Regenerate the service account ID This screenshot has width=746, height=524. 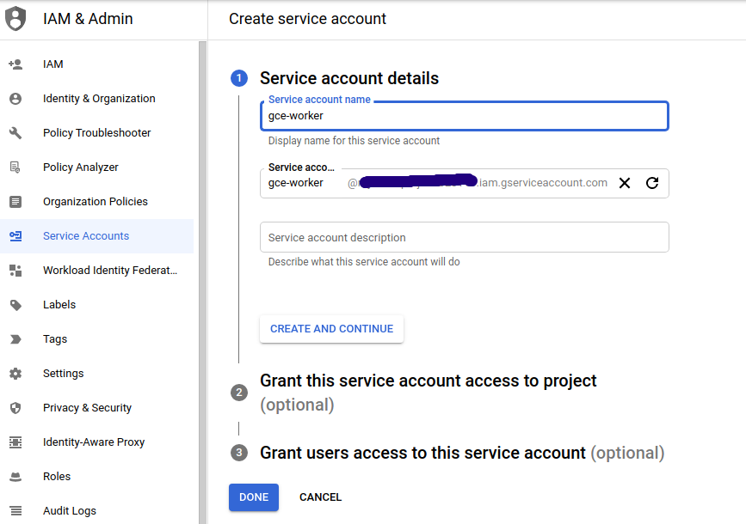[x=652, y=183]
